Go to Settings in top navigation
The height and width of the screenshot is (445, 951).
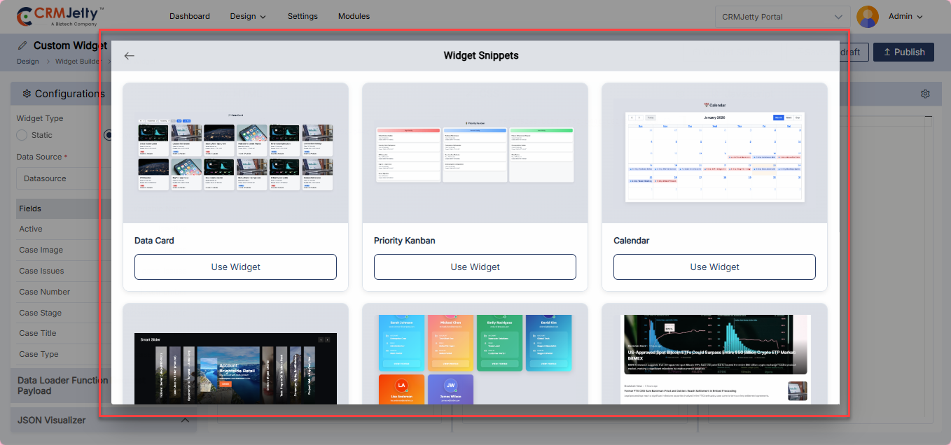pyautogui.click(x=303, y=16)
